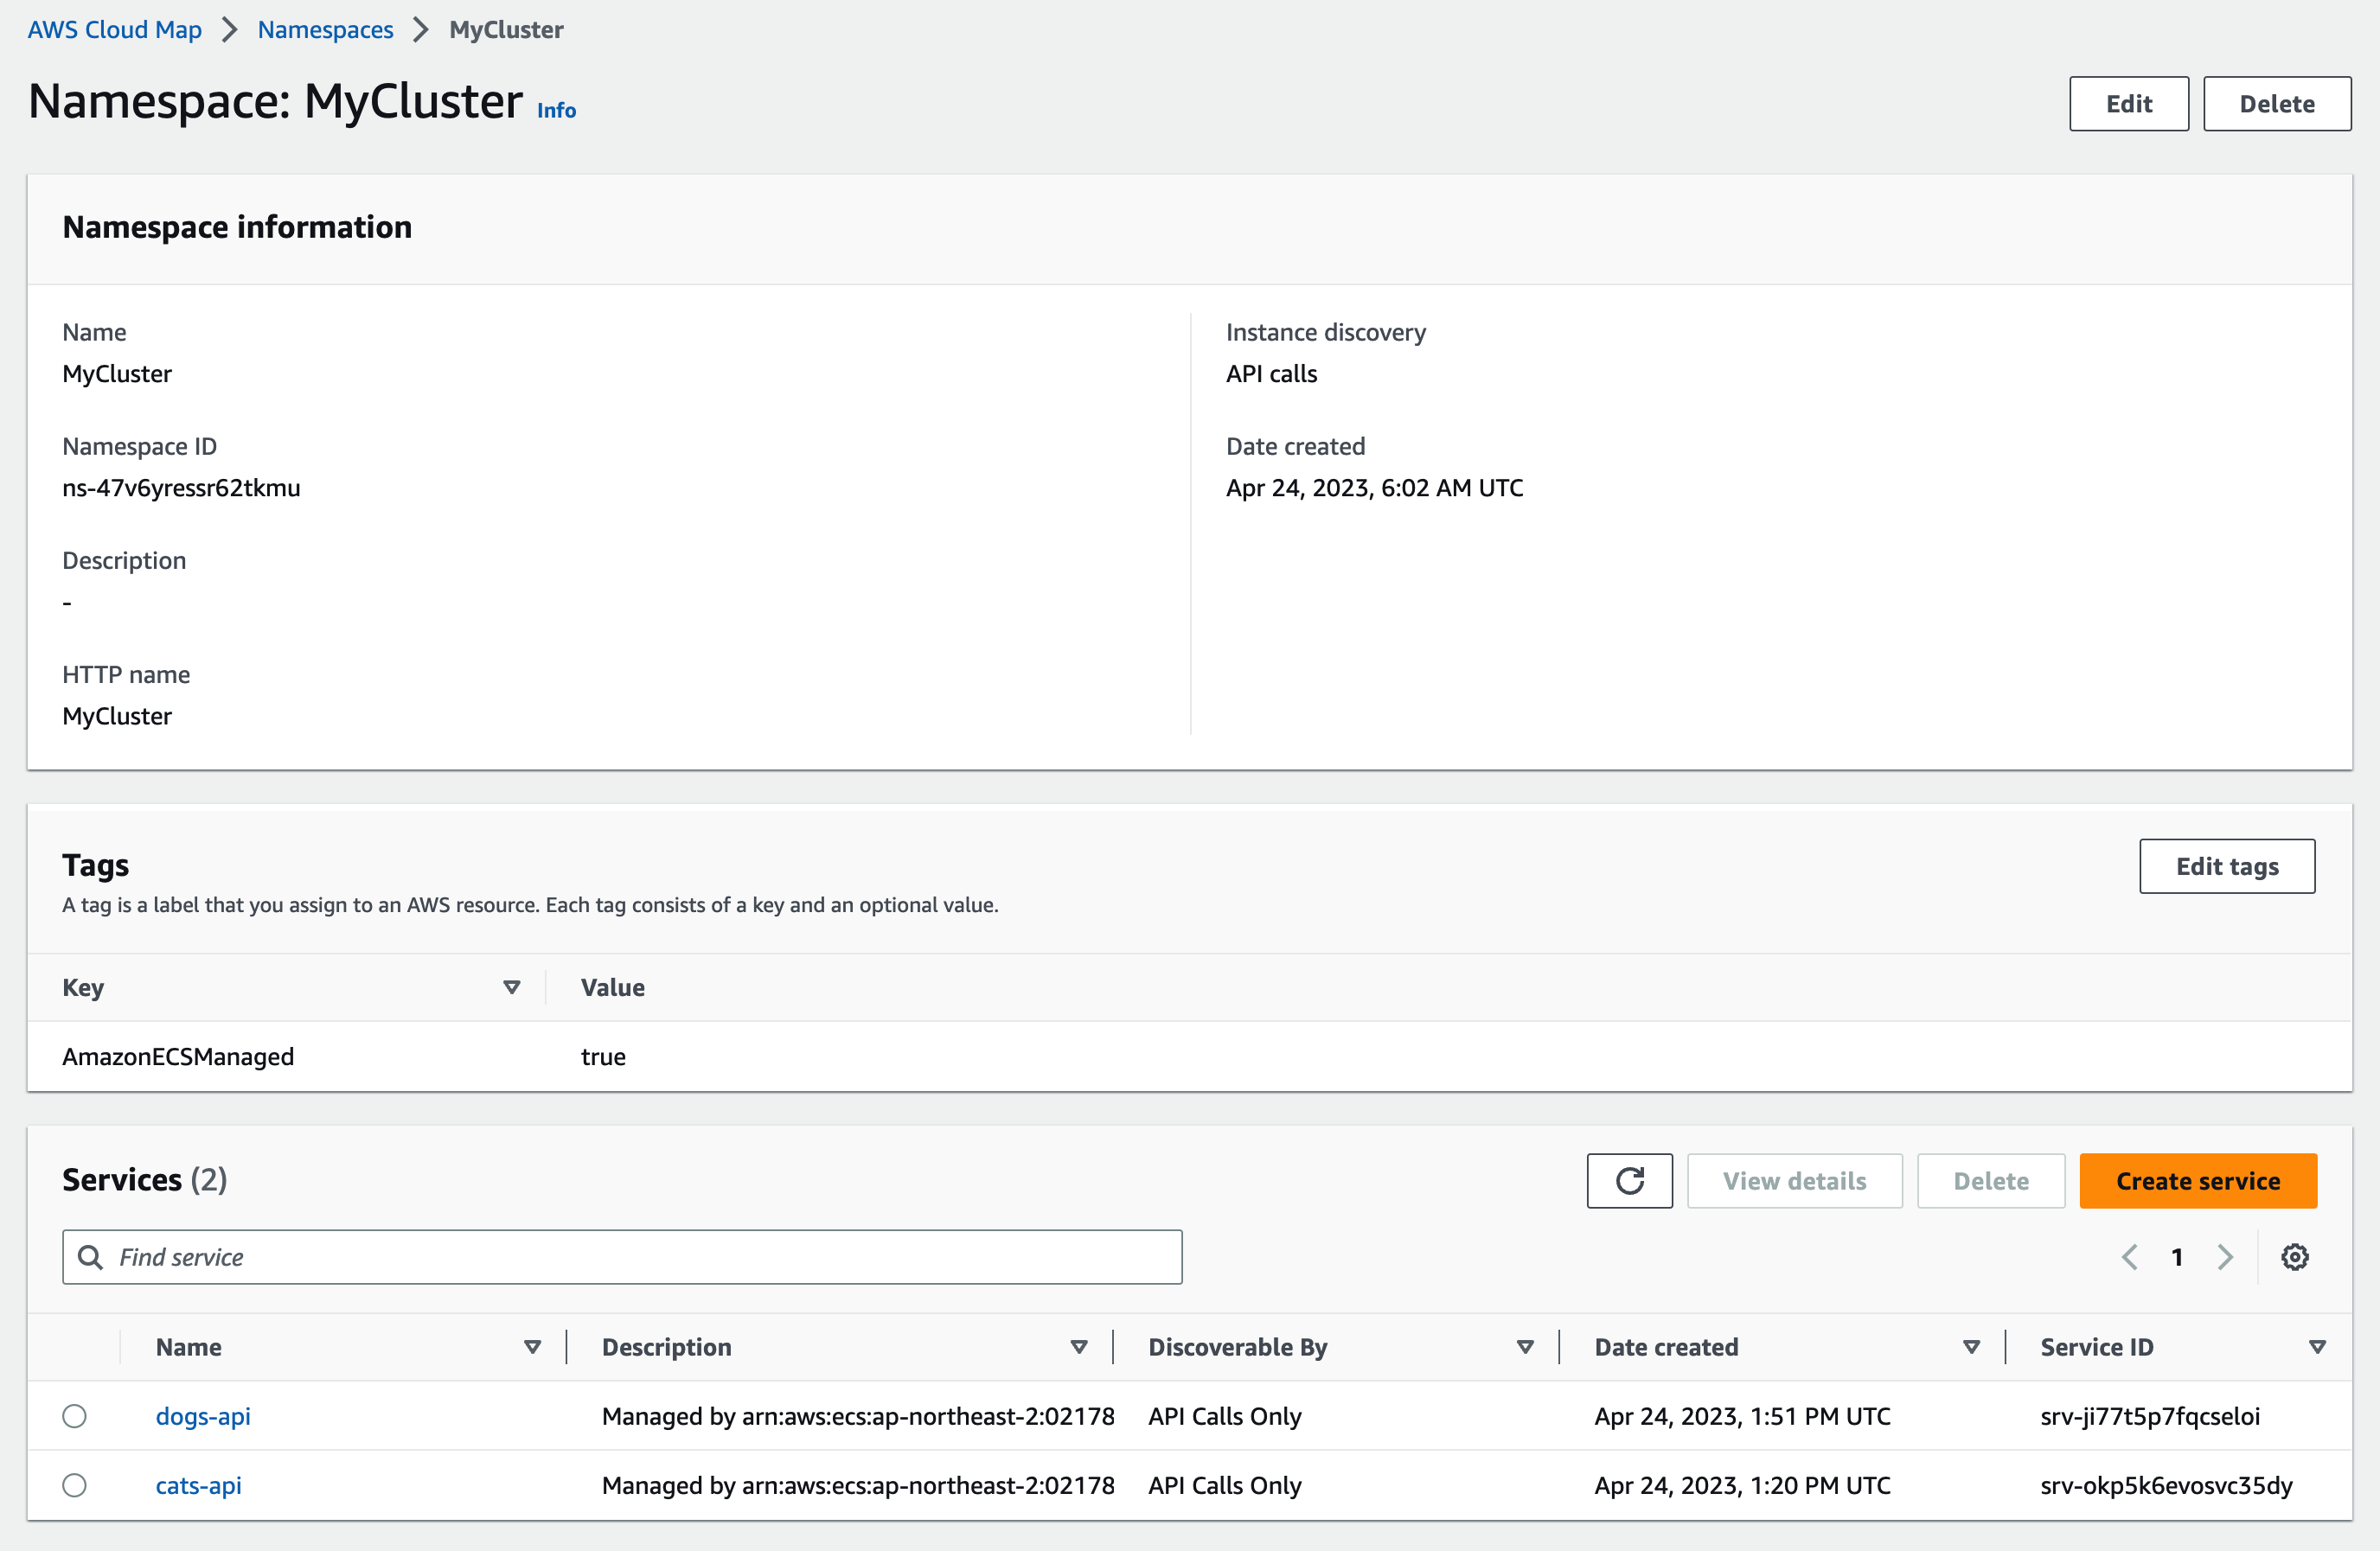Go to next services page
2380x1551 pixels.
click(x=2225, y=1257)
